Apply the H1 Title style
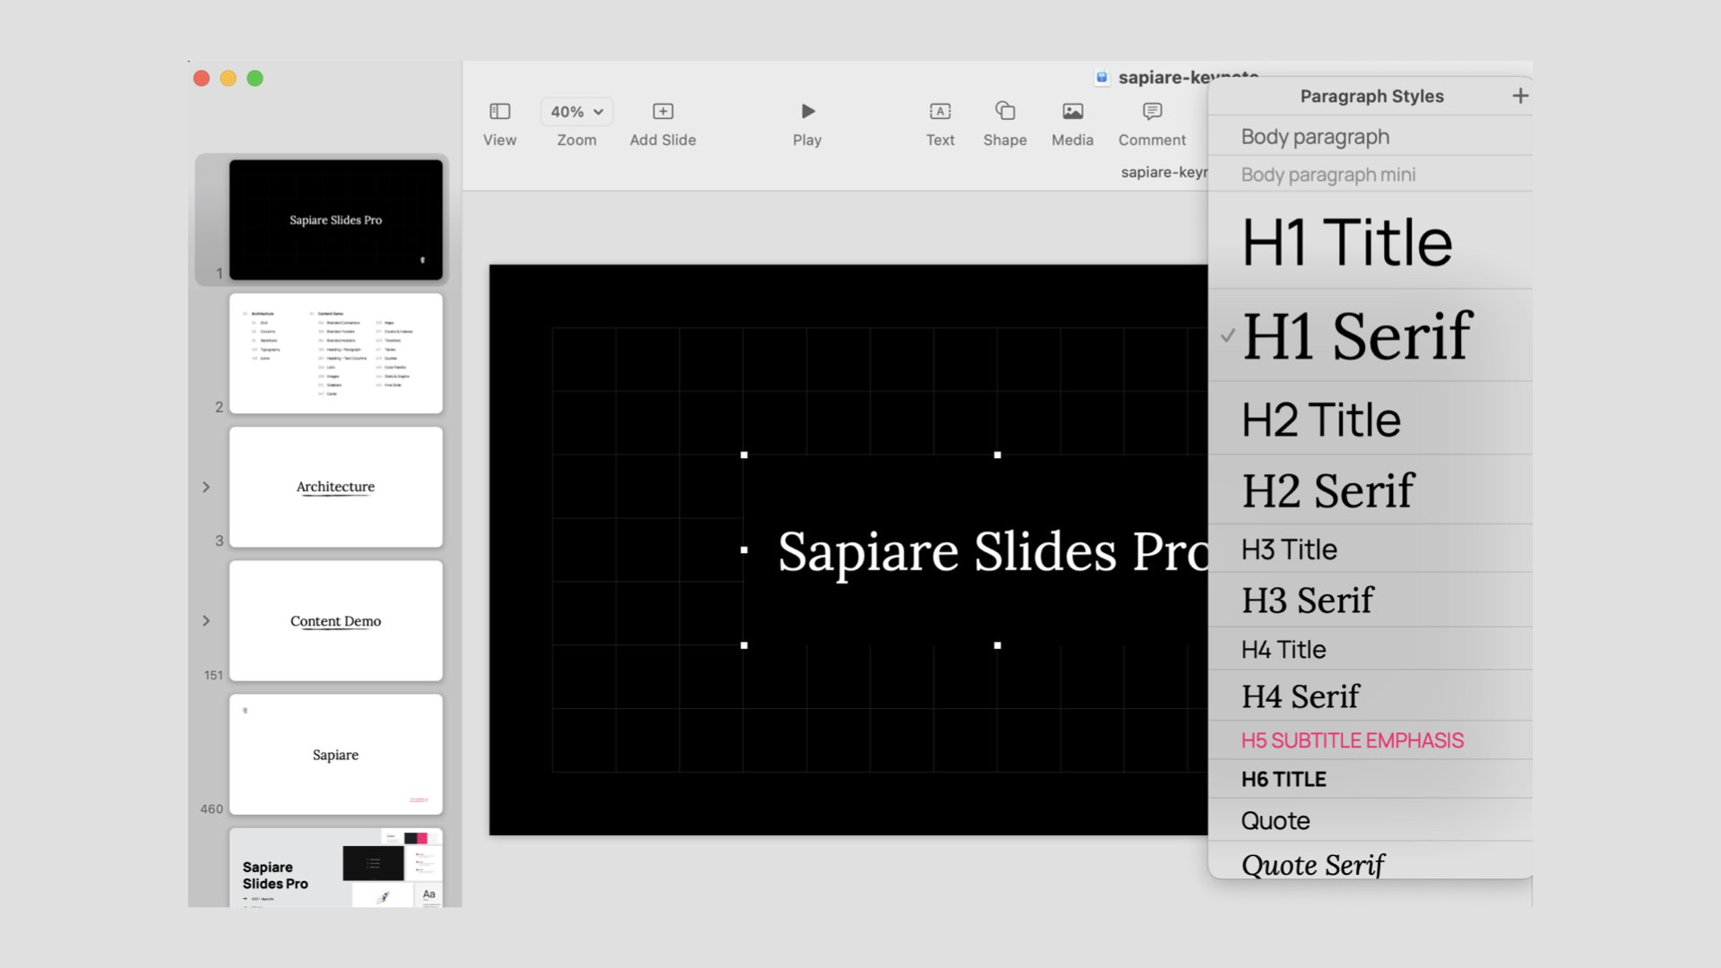This screenshot has width=1721, height=968. pyautogui.click(x=1370, y=241)
